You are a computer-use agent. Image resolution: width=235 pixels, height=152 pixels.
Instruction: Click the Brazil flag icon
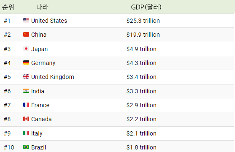tap(26, 147)
